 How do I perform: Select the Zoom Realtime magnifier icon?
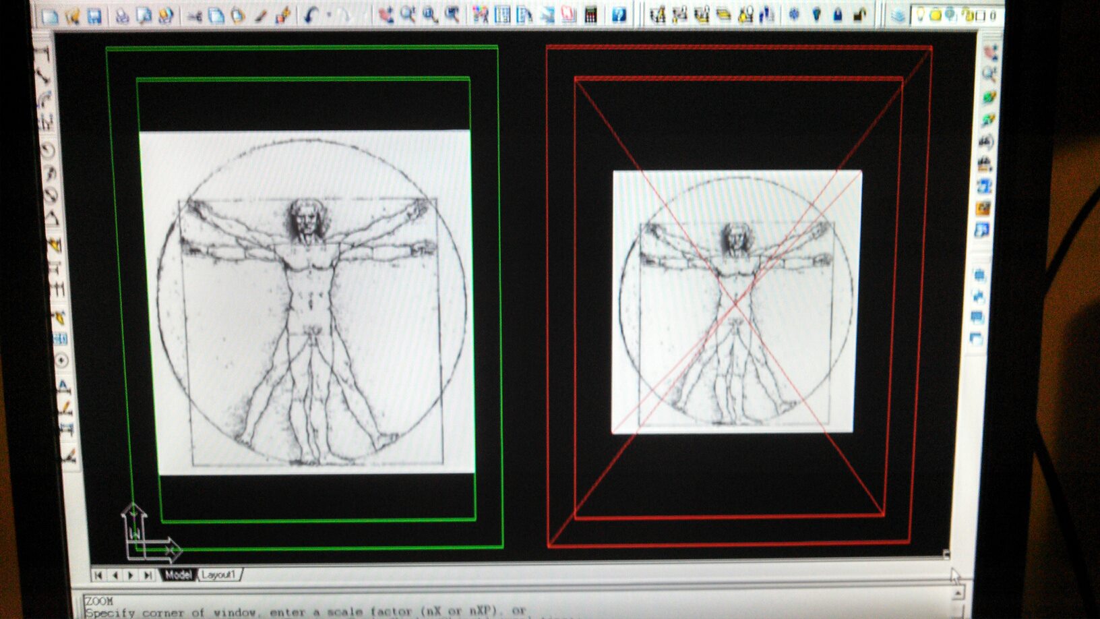[x=408, y=14]
